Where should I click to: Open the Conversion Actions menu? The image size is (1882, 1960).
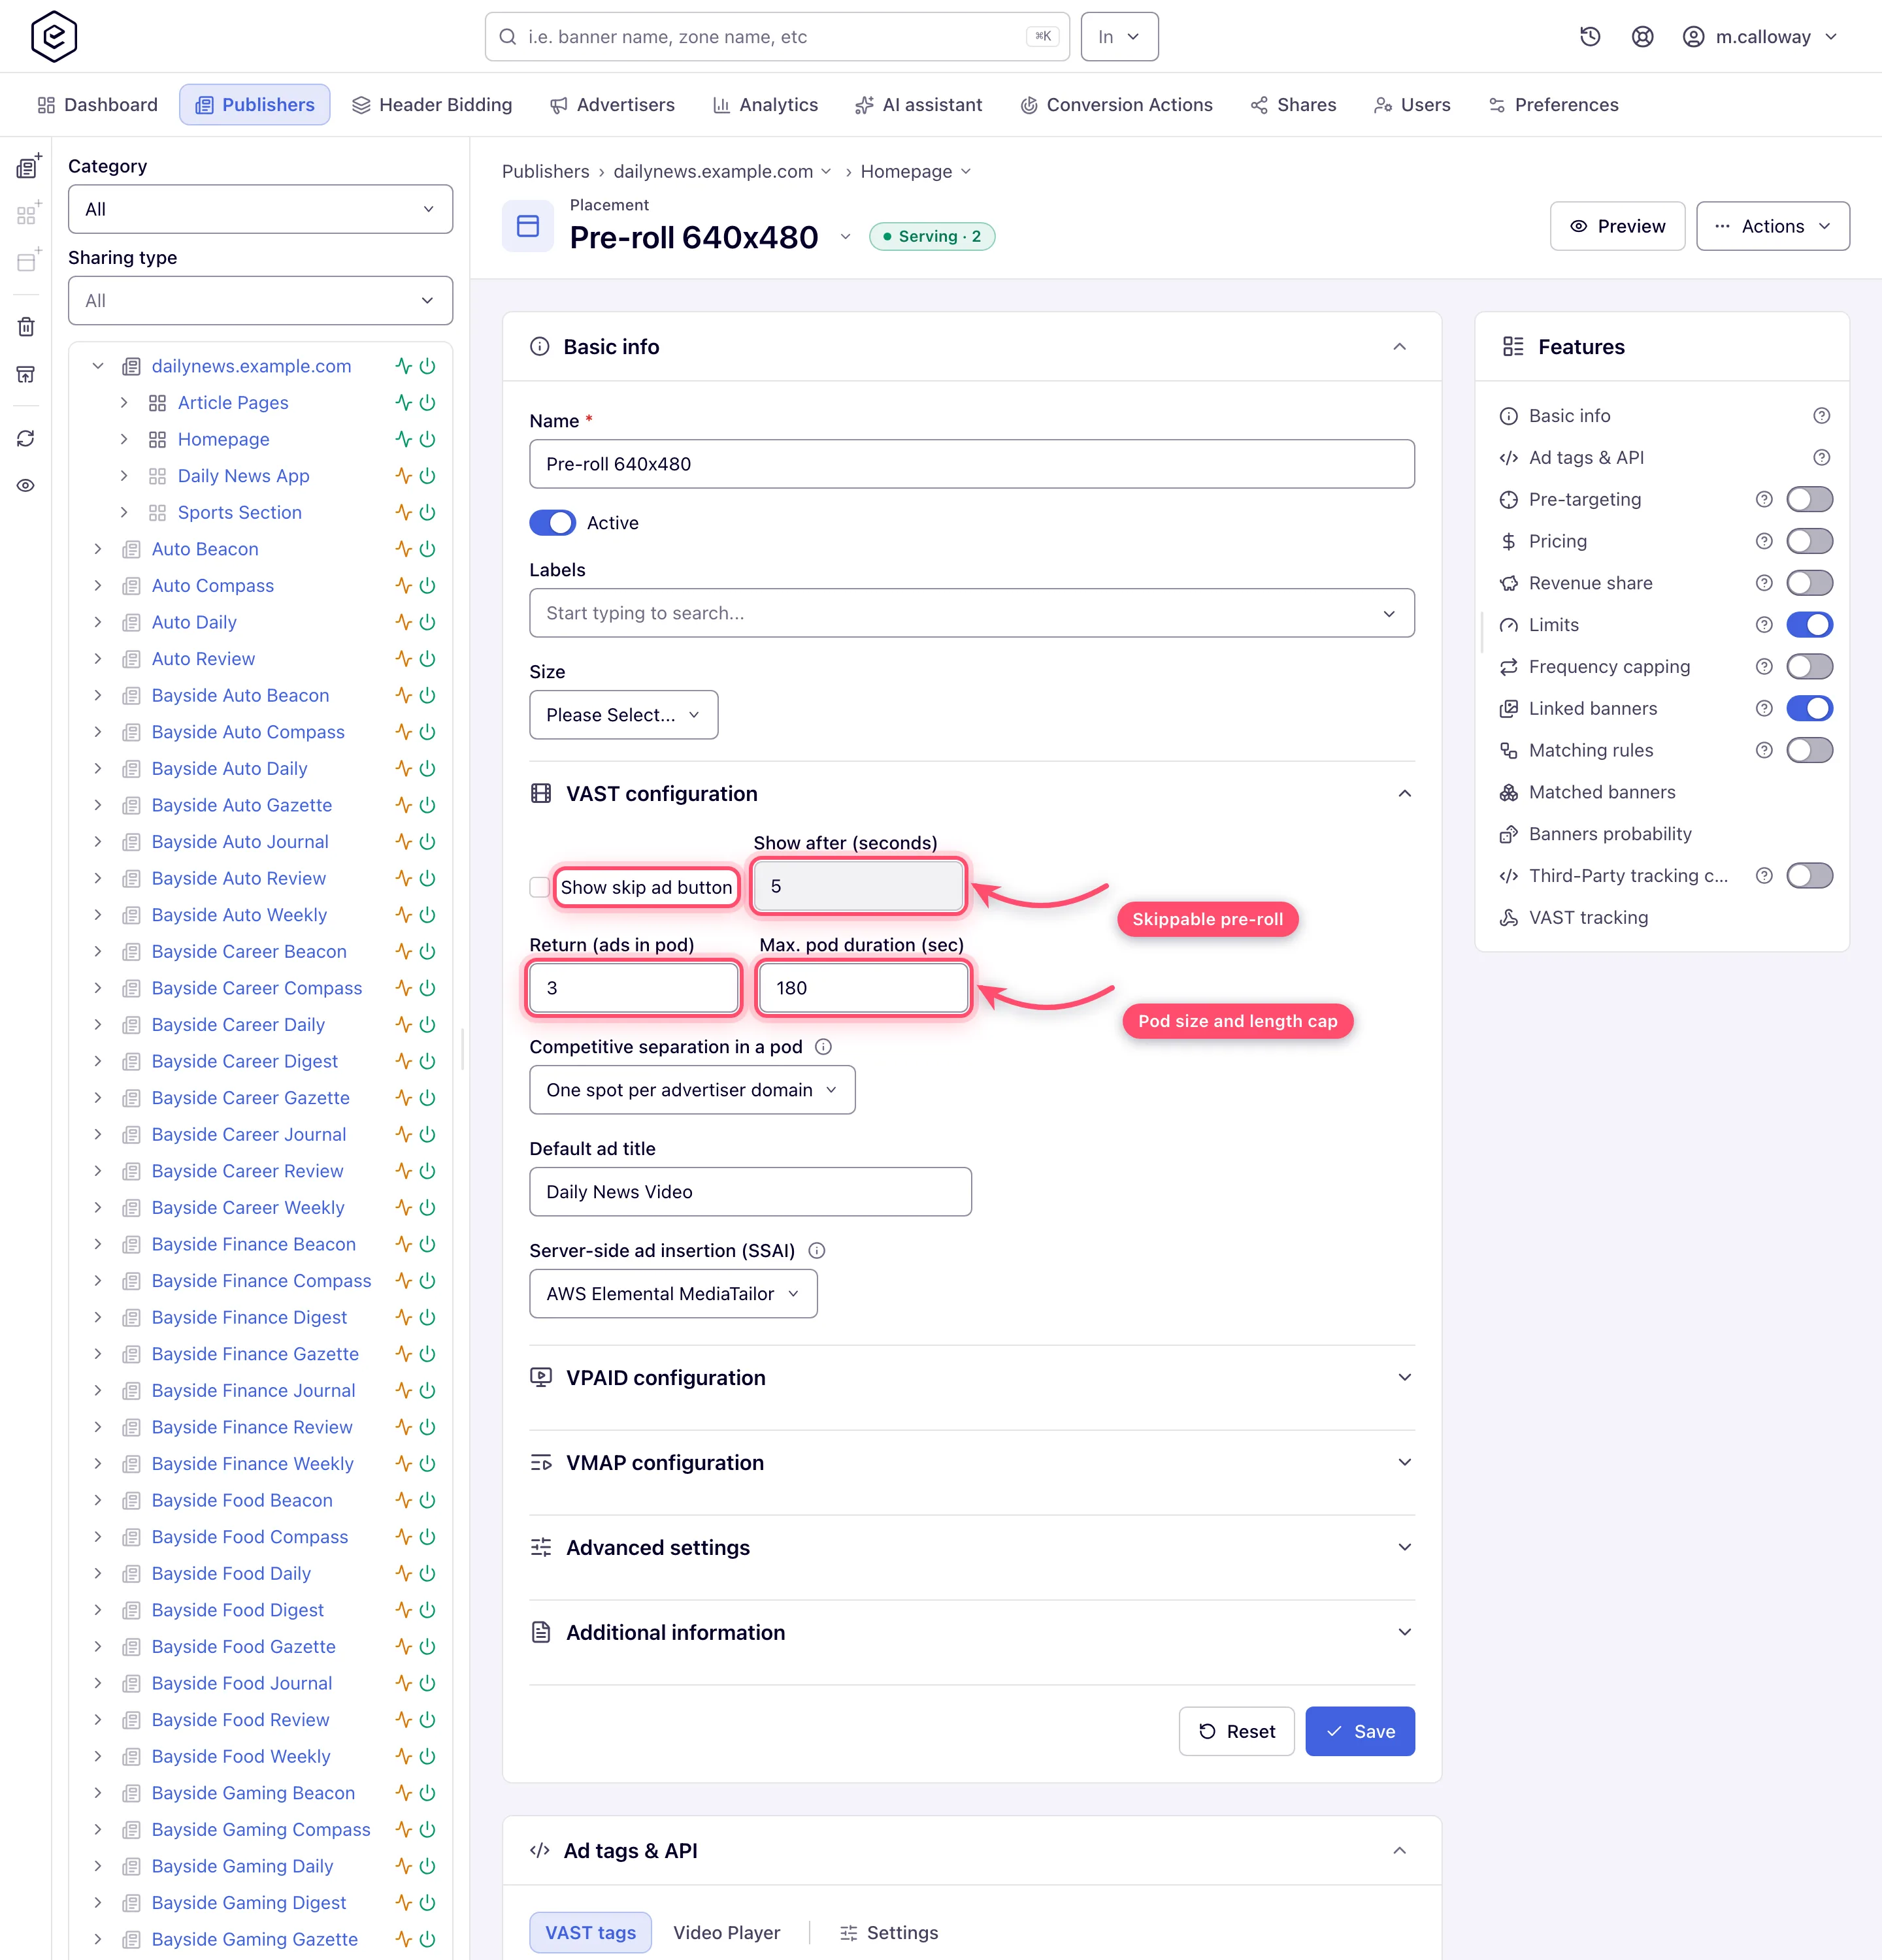(1116, 105)
